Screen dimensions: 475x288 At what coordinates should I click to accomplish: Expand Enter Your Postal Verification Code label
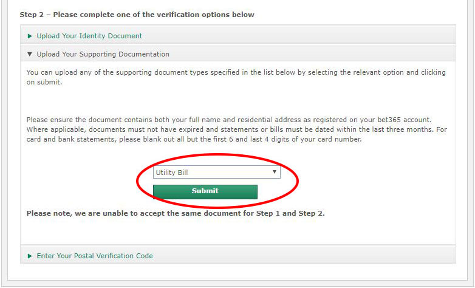tap(95, 256)
